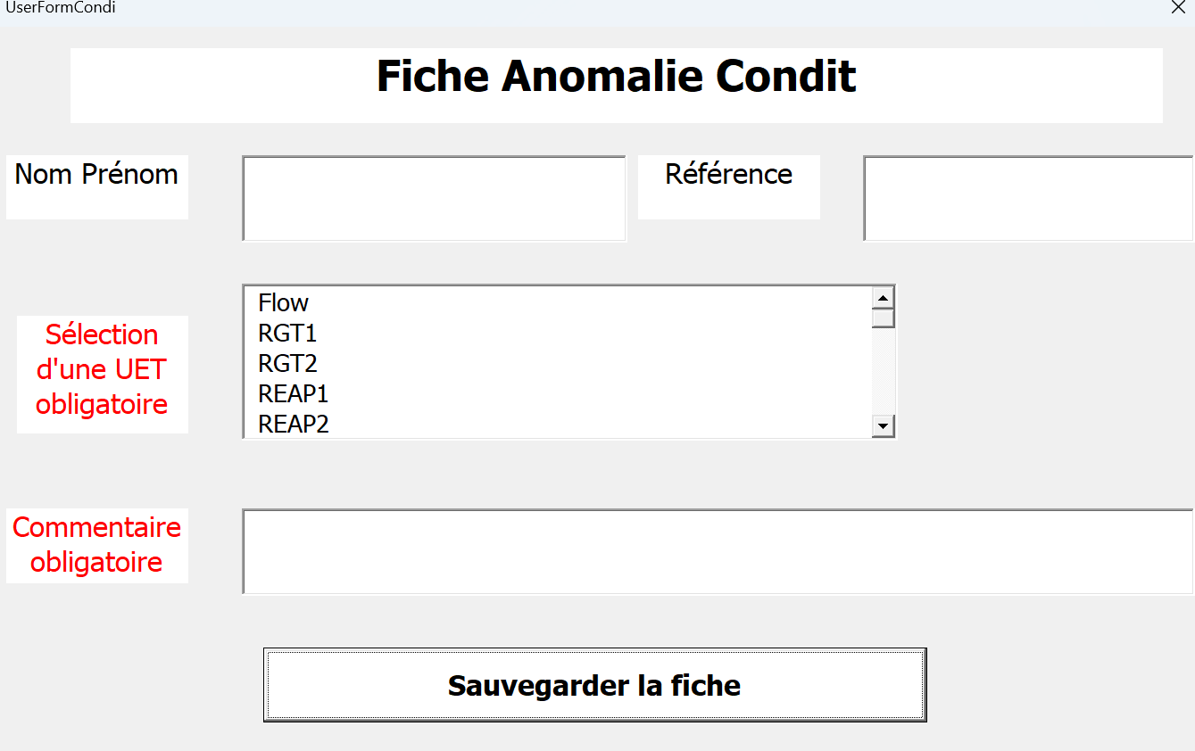Click into the Référence input box
This screenshot has width=1195, height=751.
point(1028,198)
